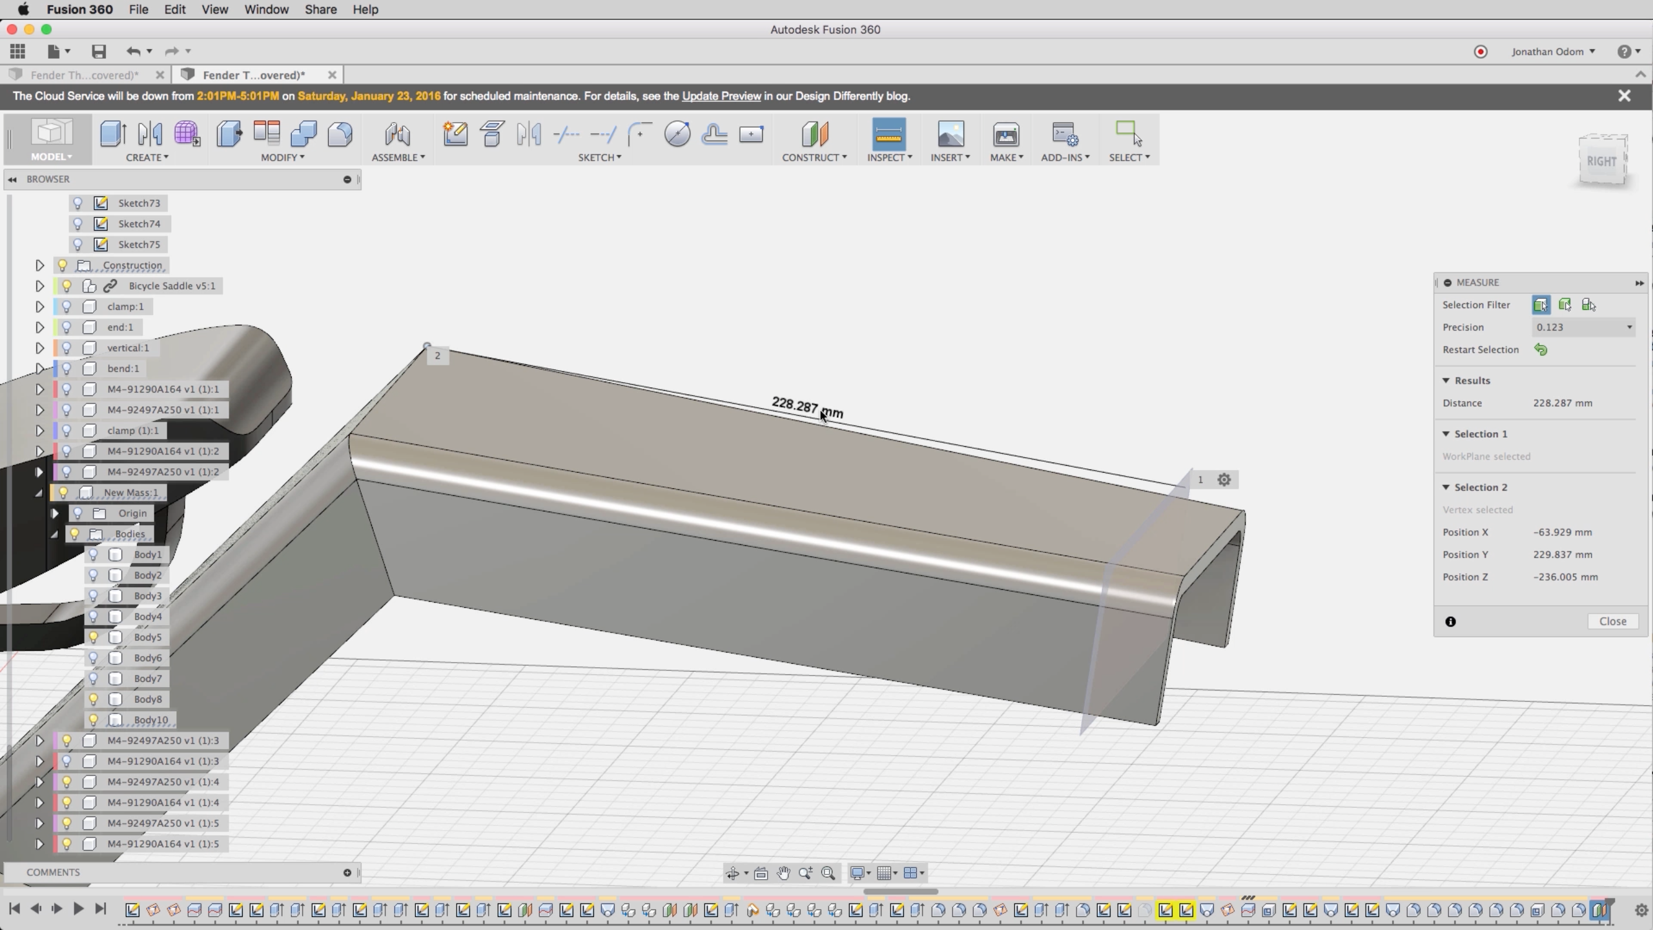
Task: Open the Update Preview link in banner
Action: pos(721,96)
